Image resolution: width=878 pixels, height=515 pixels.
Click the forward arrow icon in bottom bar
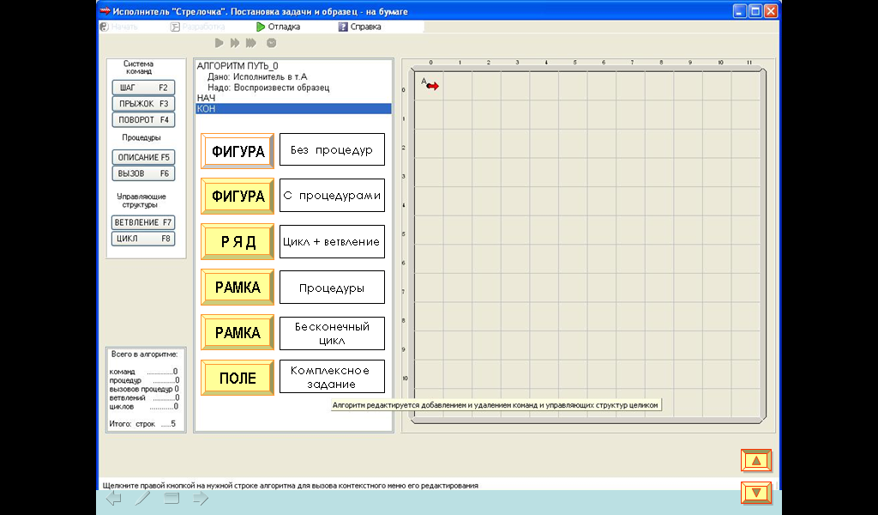coord(201,498)
